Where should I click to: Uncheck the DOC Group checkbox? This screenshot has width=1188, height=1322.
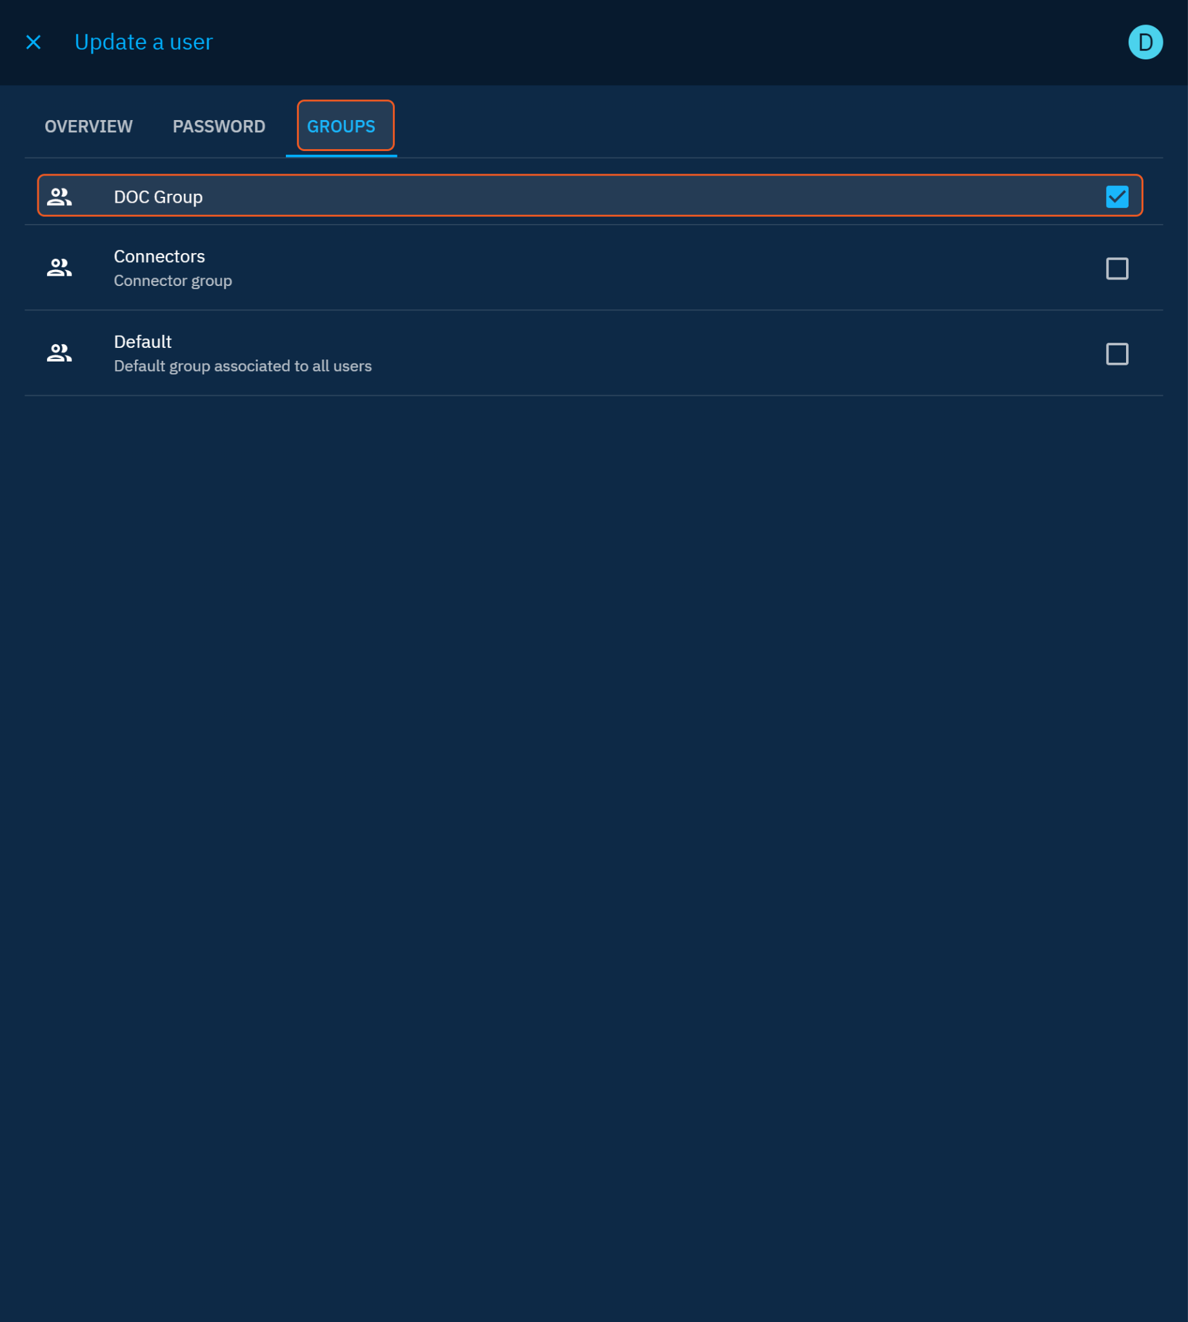1117,196
